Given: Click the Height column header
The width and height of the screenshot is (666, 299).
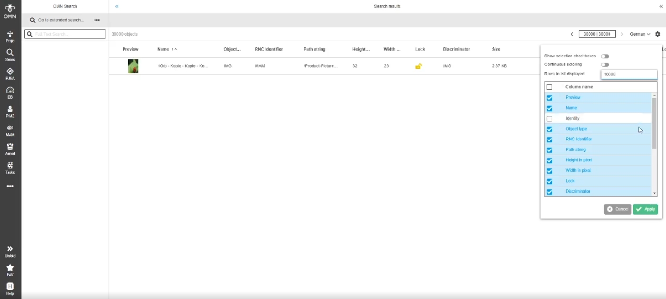Looking at the screenshot, I should click(361, 49).
